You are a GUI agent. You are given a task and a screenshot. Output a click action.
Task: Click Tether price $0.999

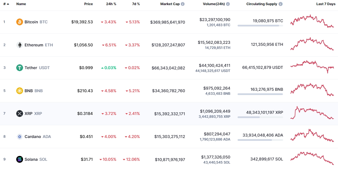coord(86,68)
